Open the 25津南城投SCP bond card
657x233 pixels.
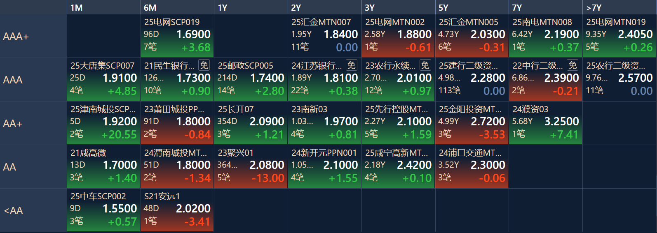click(103, 123)
